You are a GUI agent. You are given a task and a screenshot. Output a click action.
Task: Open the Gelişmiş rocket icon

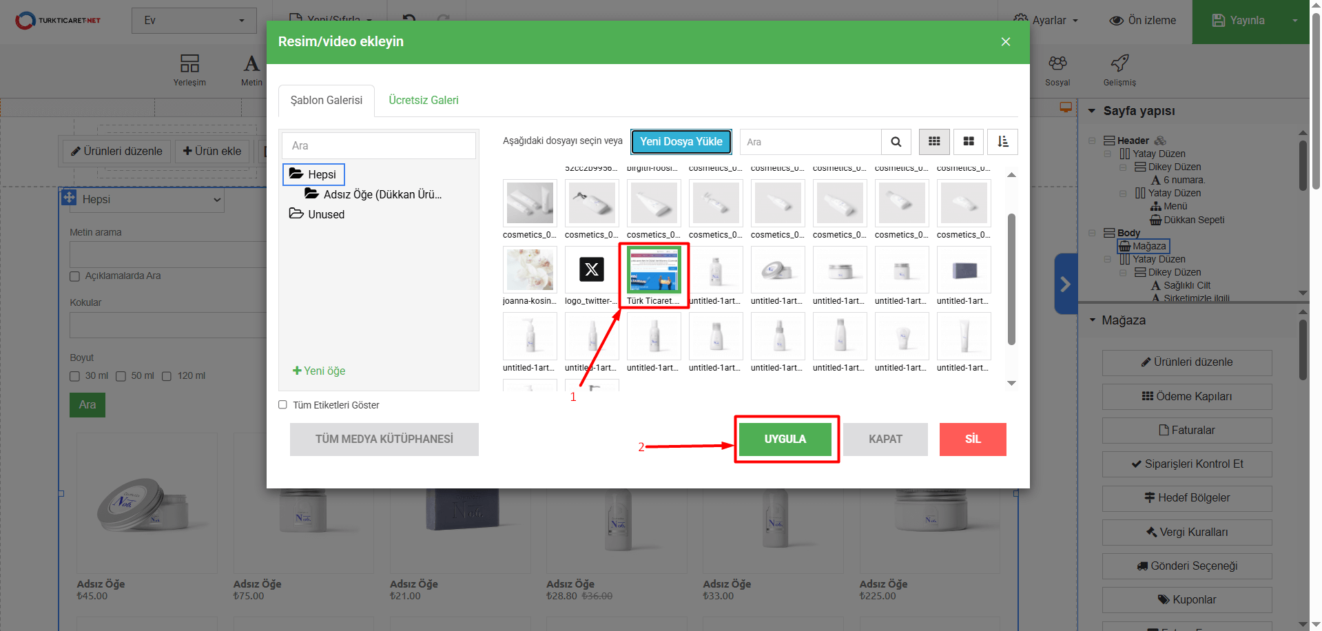click(x=1119, y=70)
